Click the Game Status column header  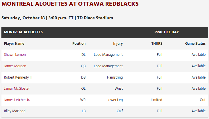[195, 44]
